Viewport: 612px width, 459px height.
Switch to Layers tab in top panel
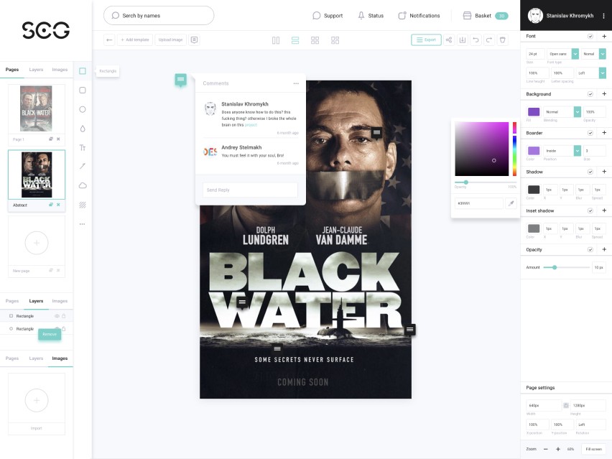coord(36,70)
